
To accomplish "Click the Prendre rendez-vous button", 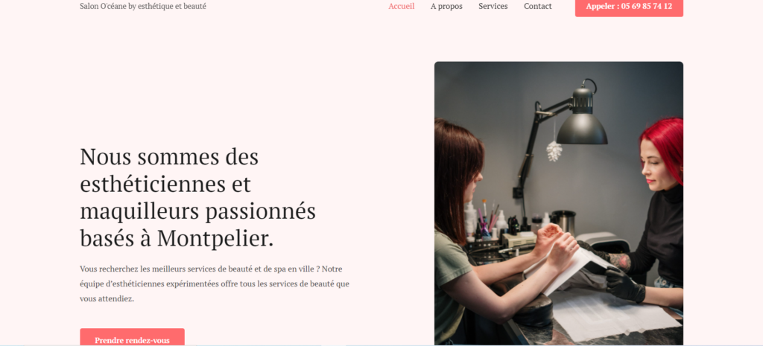I will click(133, 338).
